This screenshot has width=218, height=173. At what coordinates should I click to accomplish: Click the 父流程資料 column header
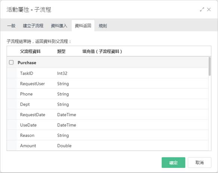tap(30, 51)
